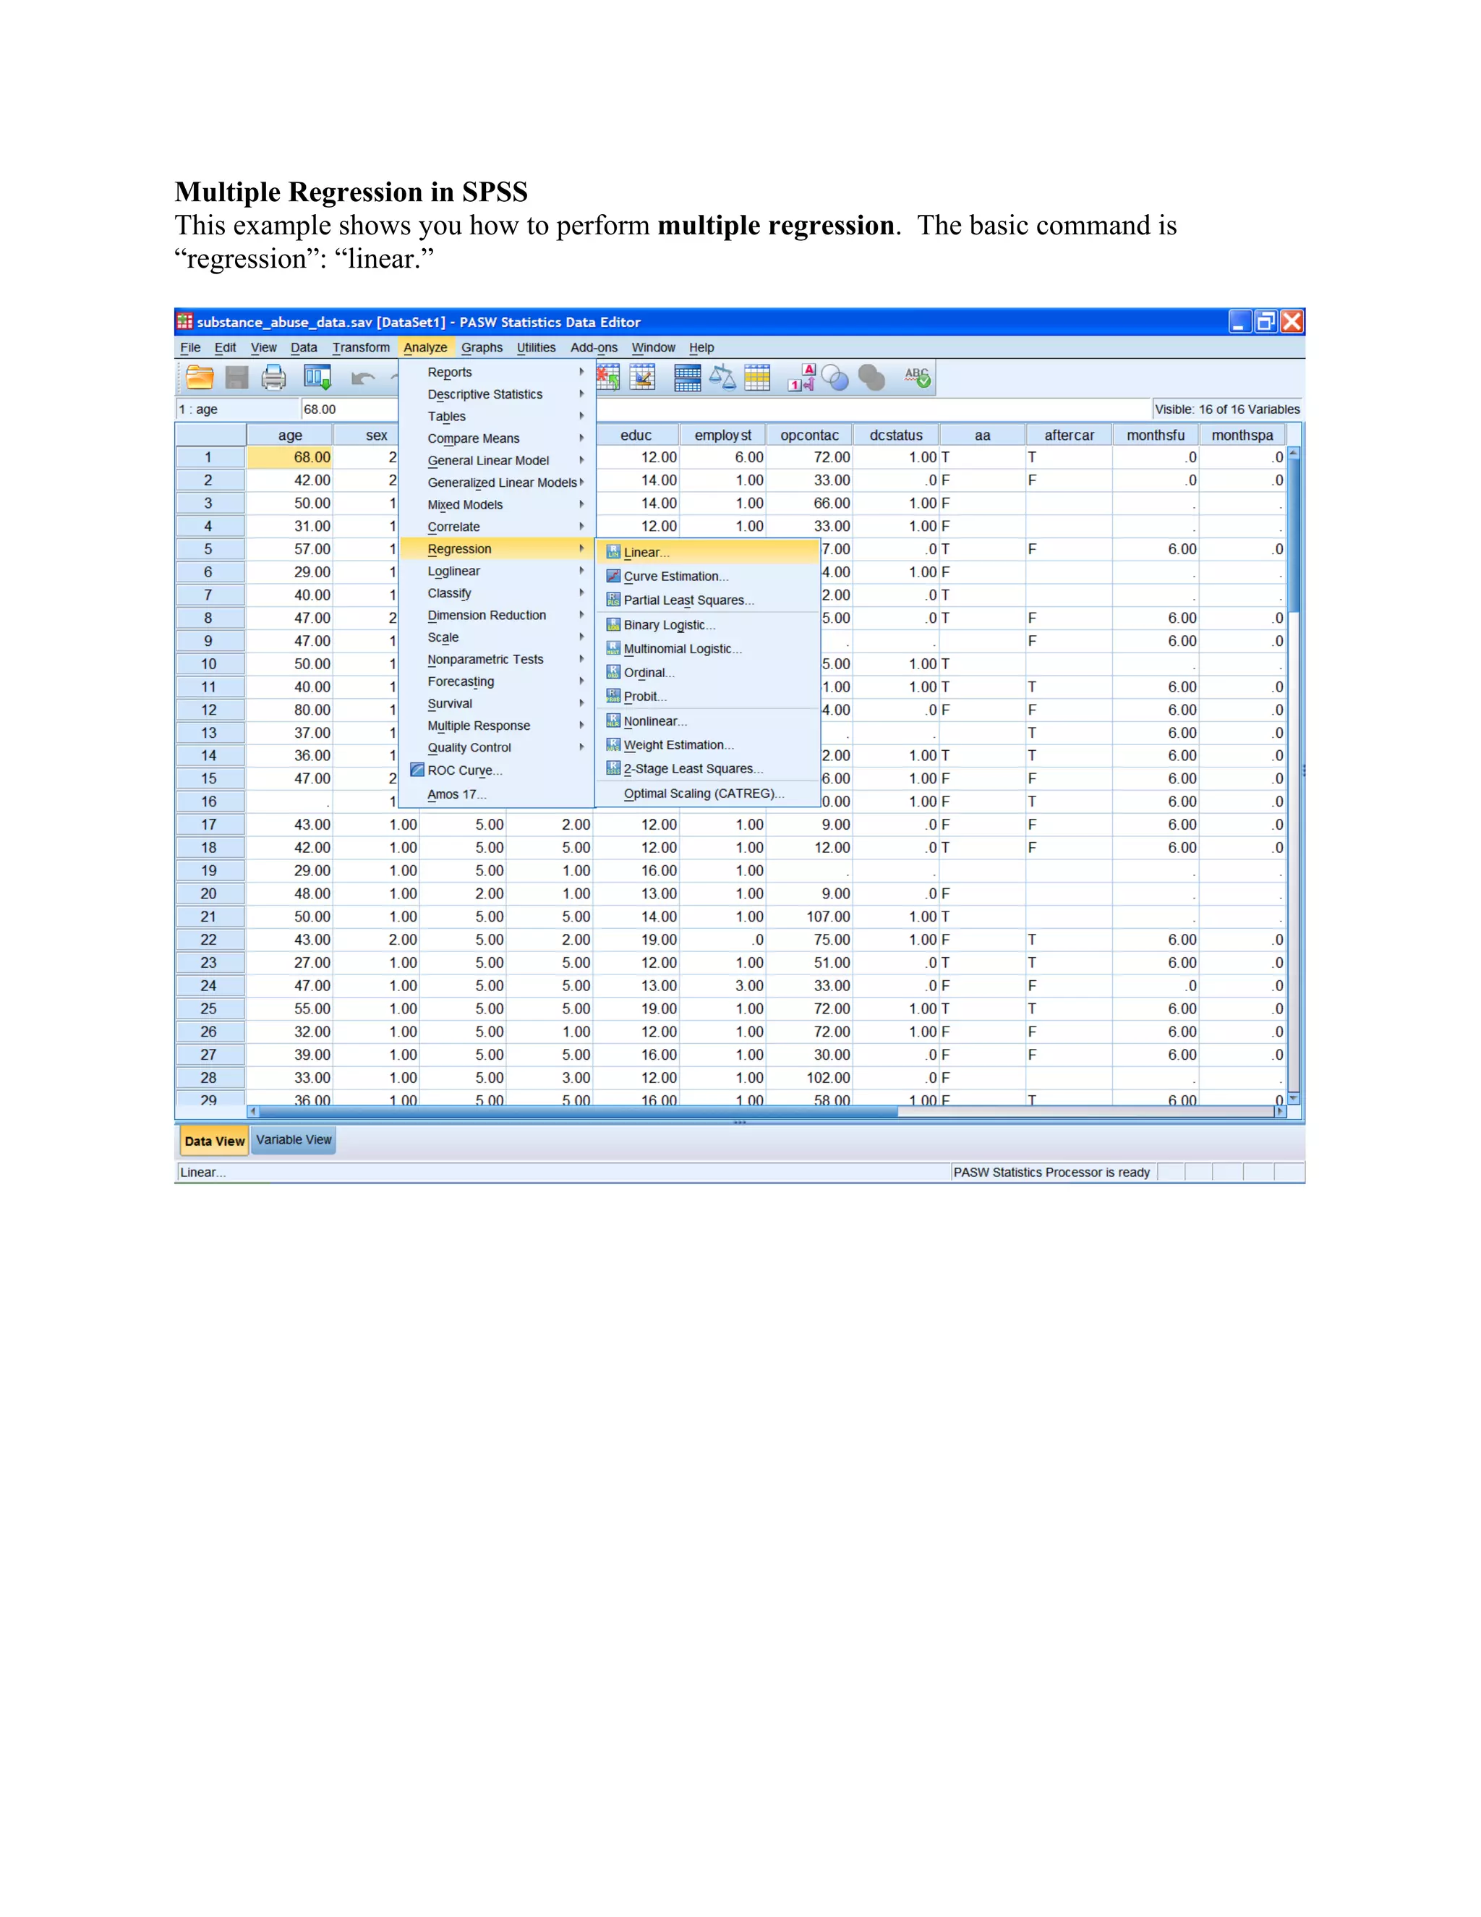The width and height of the screenshot is (1481, 1917).
Task: Switch to Data View tab
Action: coord(214,1141)
